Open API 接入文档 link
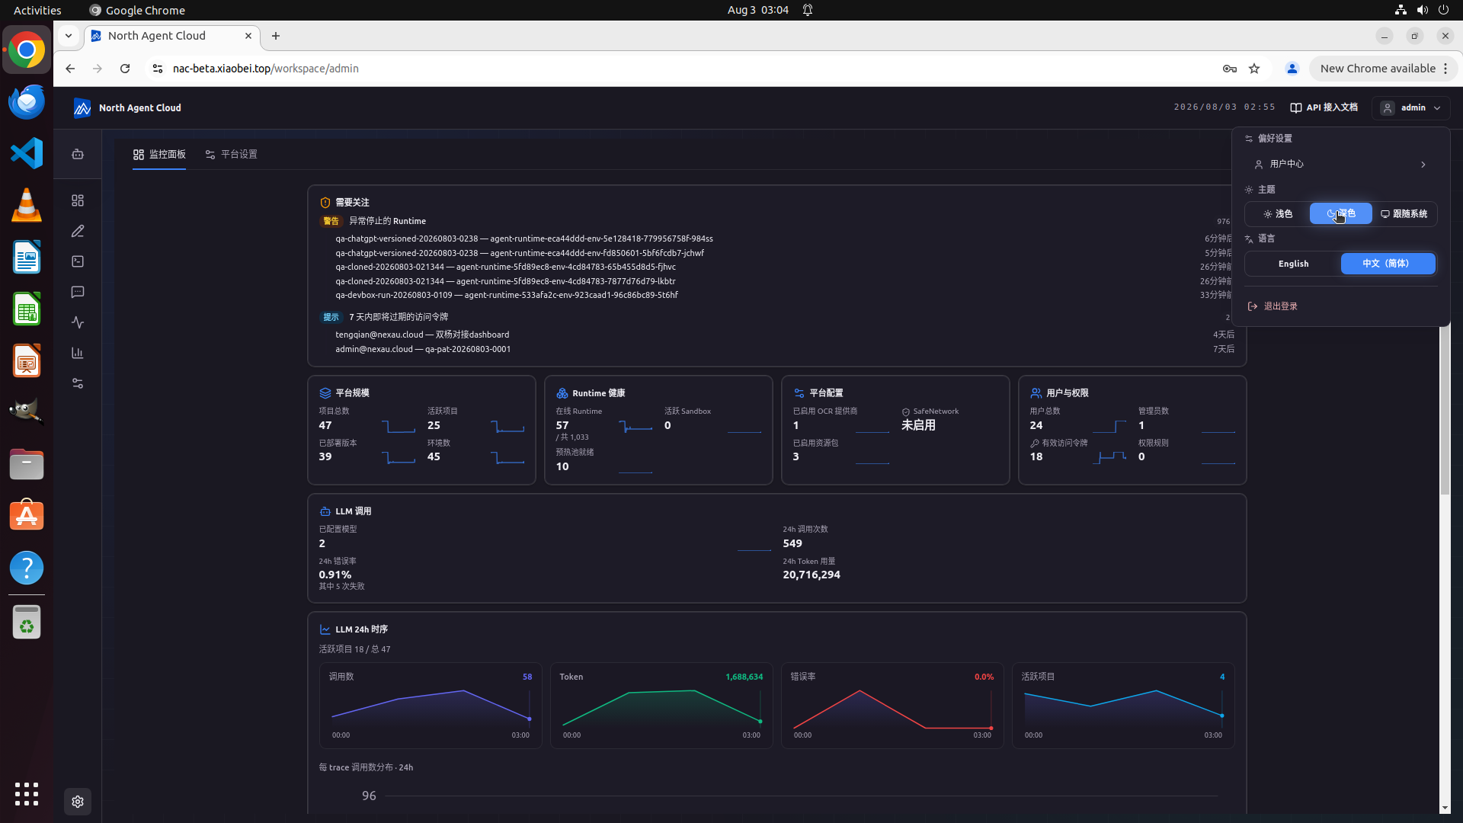1463x823 pixels. pyautogui.click(x=1324, y=108)
